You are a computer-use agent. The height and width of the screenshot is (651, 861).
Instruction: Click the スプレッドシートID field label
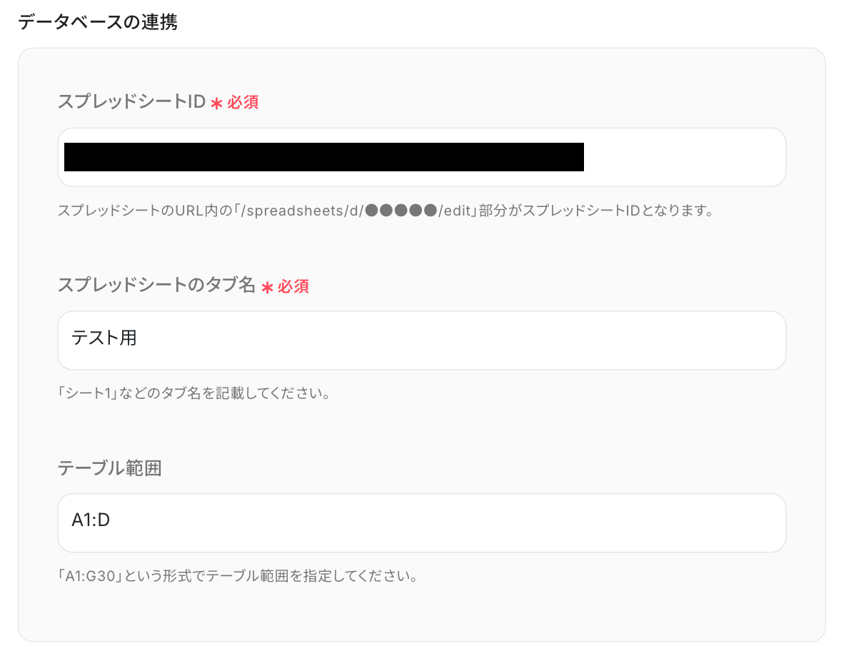(x=131, y=102)
